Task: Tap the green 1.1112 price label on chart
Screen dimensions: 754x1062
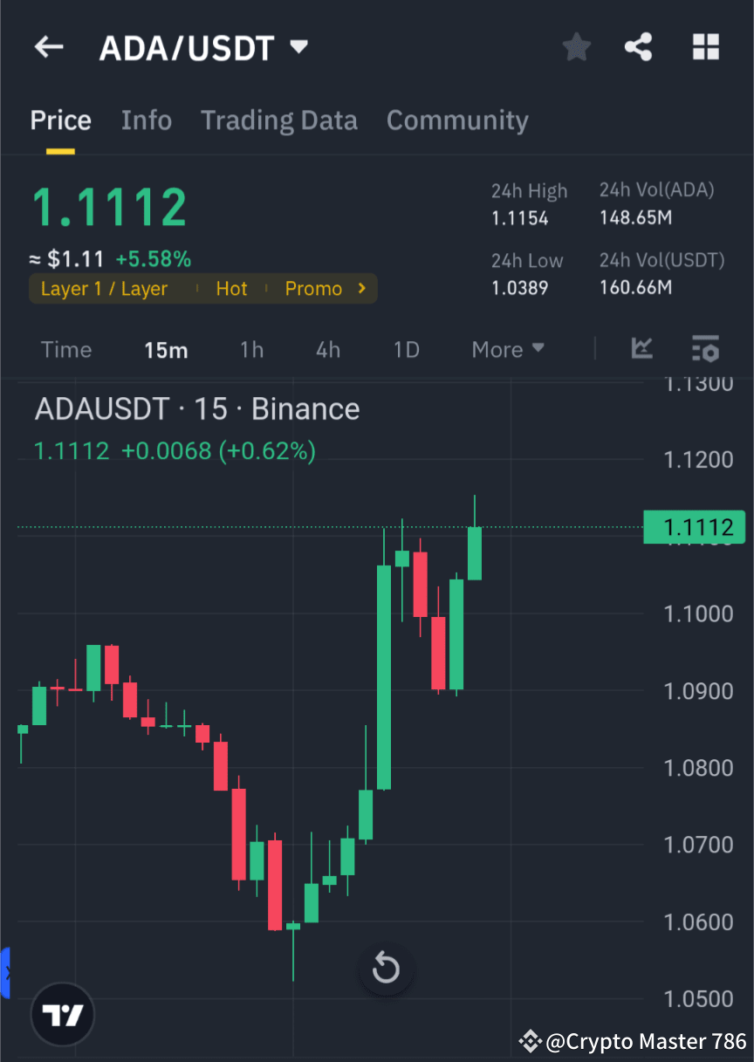Action: tap(694, 527)
